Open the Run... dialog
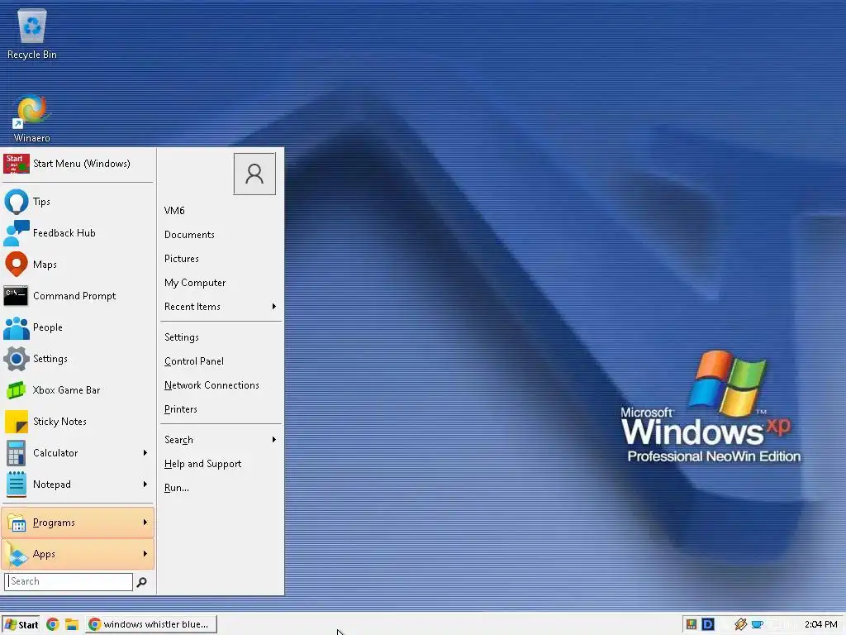 [x=221, y=488]
